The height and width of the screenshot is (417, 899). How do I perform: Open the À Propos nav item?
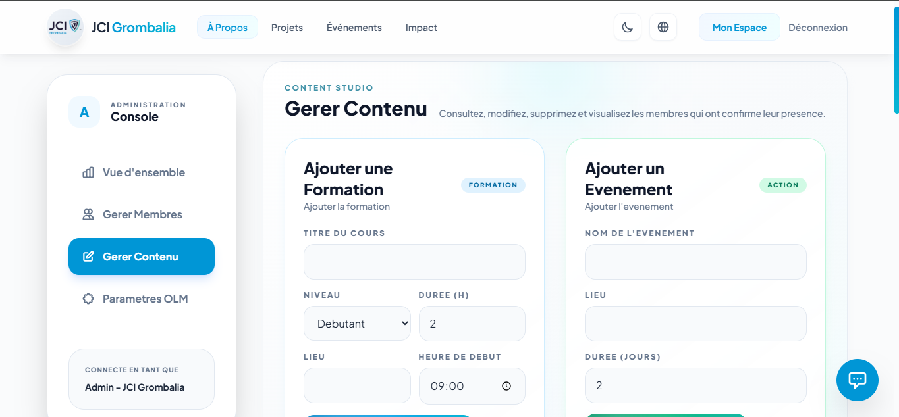pyautogui.click(x=227, y=28)
